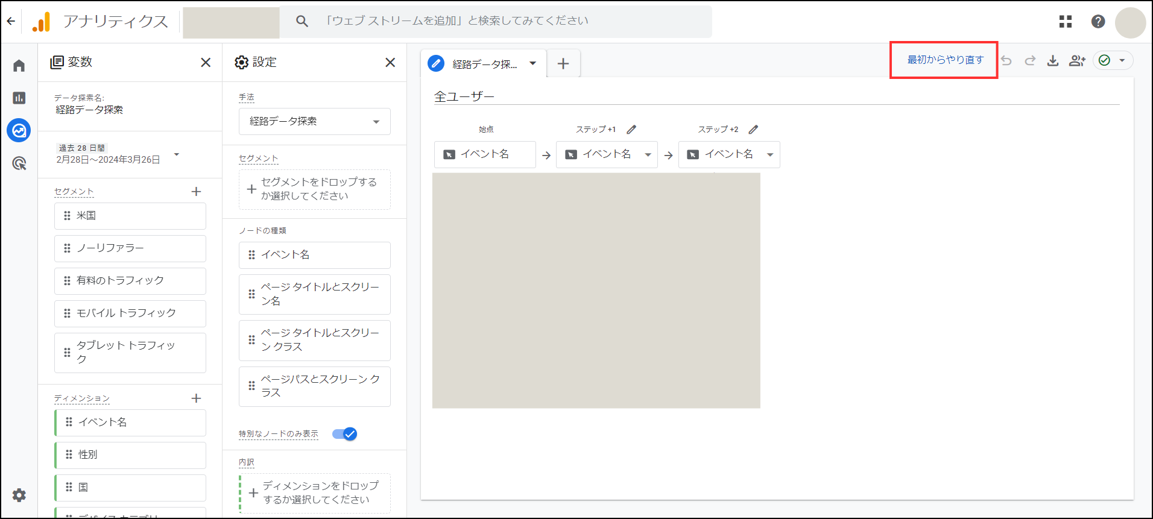Click ディメンションをドロップするか選択してください area
This screenshot has height=519, width=1153.
pyautogui.click(x=315, y=493)
